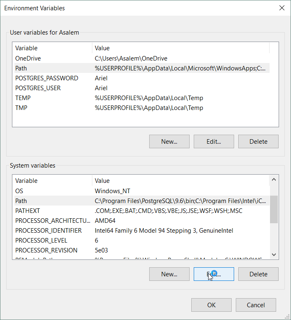
Task: Select POSTGRES_PASSWORD user variable row
Action: [47, 78]
